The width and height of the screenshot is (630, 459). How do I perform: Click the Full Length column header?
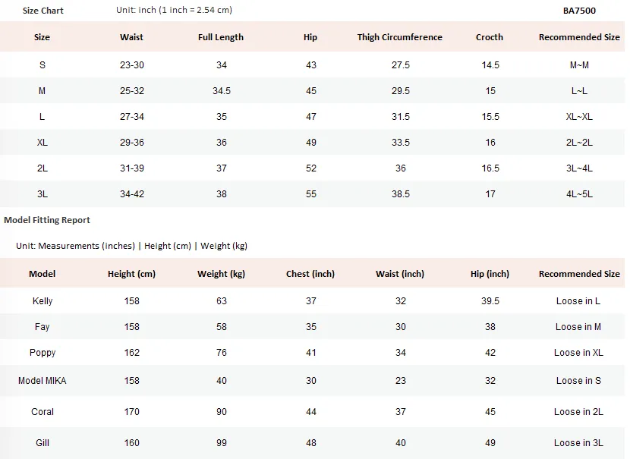point(221,37)
